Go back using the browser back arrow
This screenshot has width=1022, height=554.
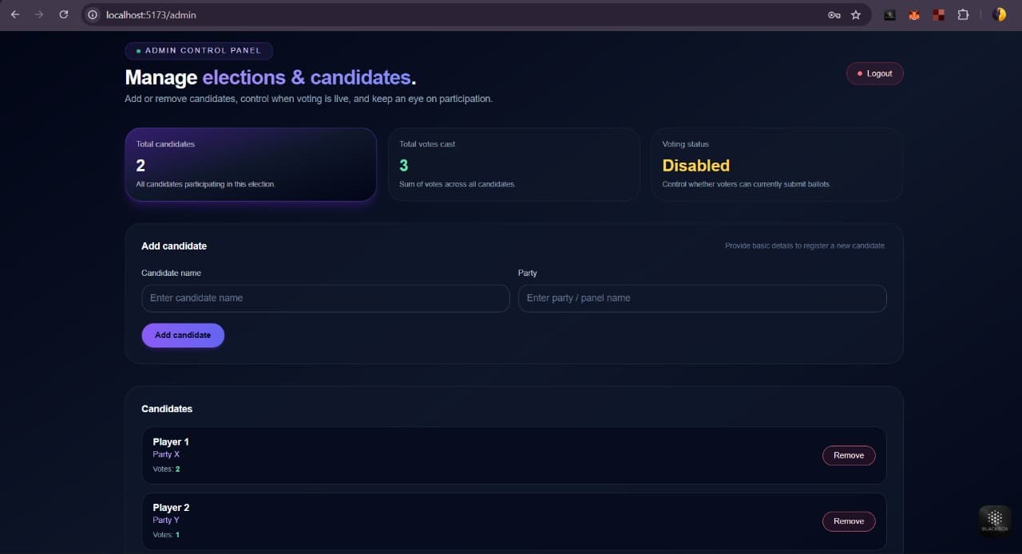point(15,14)
